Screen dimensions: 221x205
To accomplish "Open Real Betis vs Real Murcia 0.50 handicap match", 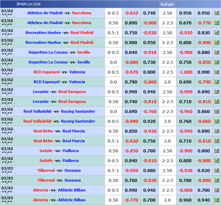I will (59, 131).
